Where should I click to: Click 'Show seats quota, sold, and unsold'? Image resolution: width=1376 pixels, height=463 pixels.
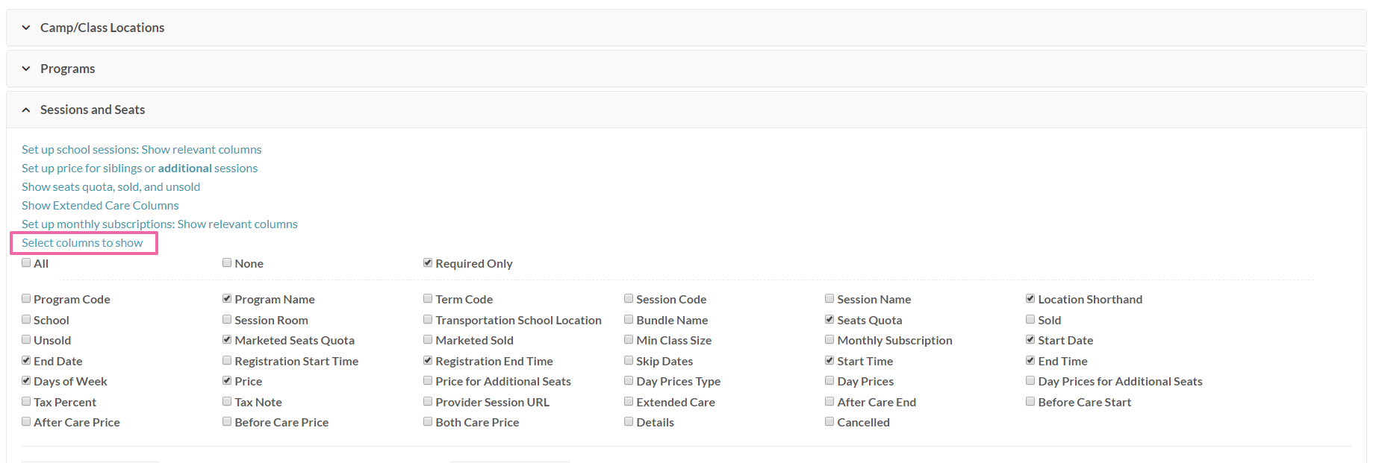(110, 186)
